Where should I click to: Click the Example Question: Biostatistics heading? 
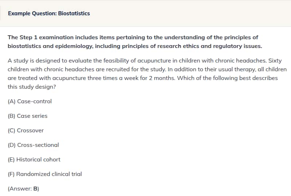click(x=49, y=13)
